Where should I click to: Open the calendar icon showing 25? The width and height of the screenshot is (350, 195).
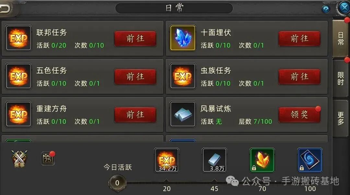coord(48,159)
